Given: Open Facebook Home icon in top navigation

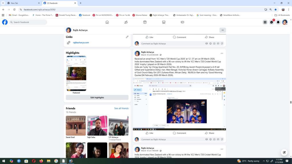Looking at the screenshot, I should click(x=107, y=22).
